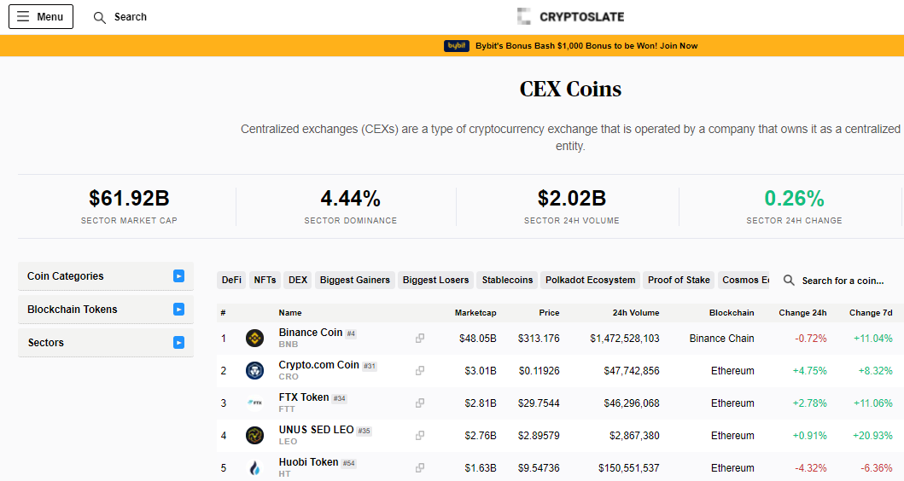Select the Biggest Losers tag
Screen dimensions: 904x481
pos(435,280)
